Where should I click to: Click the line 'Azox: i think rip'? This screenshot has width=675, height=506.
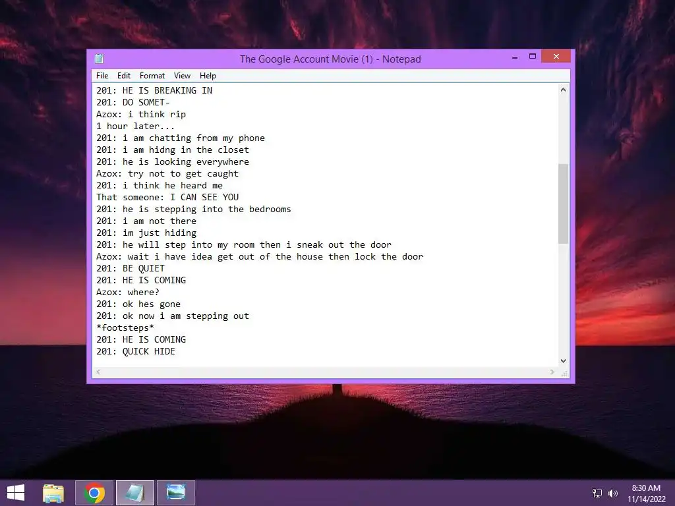pos(141,115)
